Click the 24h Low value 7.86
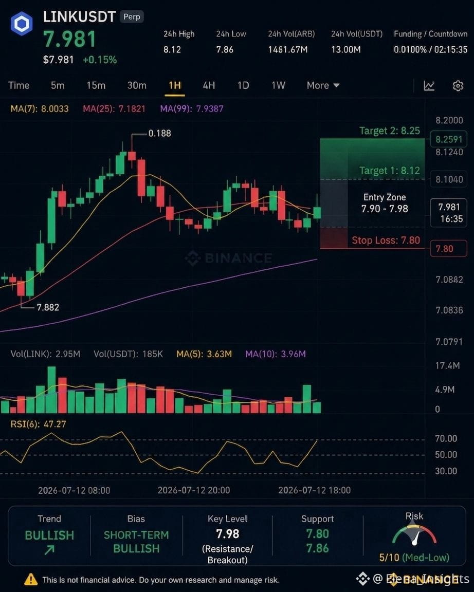Screen dimensions: 474x592 [225, 49]
